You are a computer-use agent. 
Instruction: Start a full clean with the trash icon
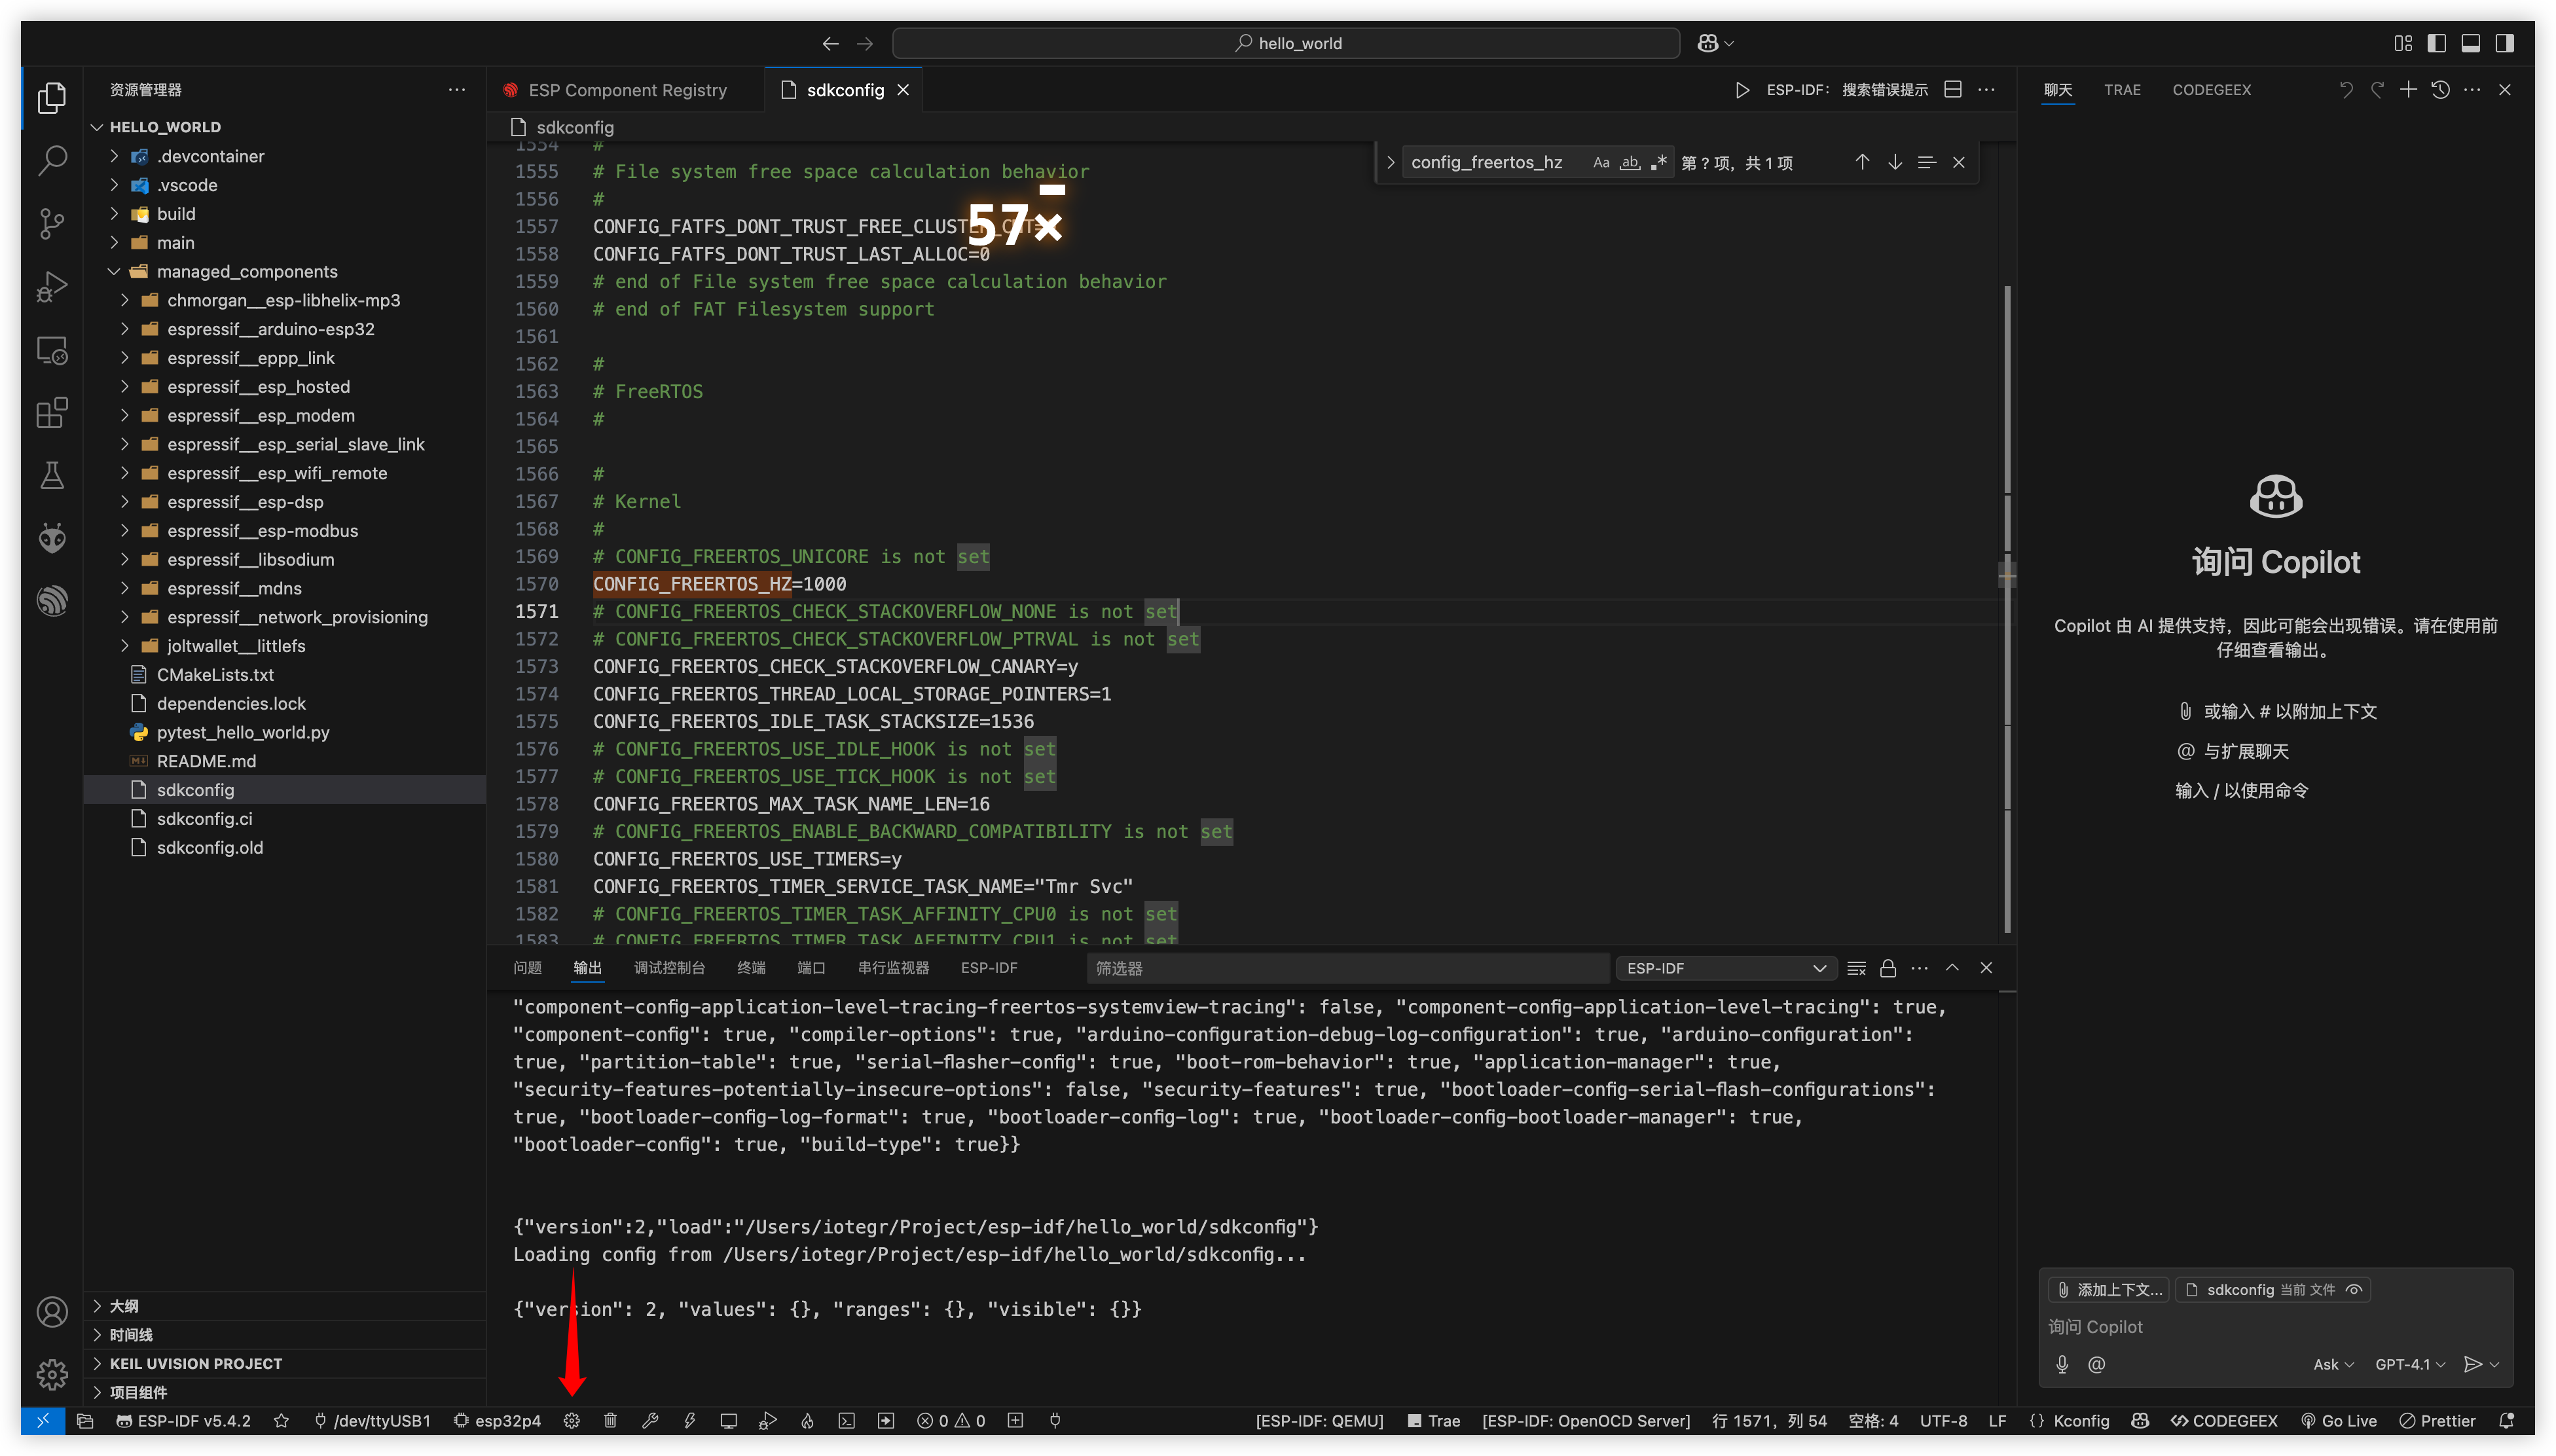click(610, 1420)
